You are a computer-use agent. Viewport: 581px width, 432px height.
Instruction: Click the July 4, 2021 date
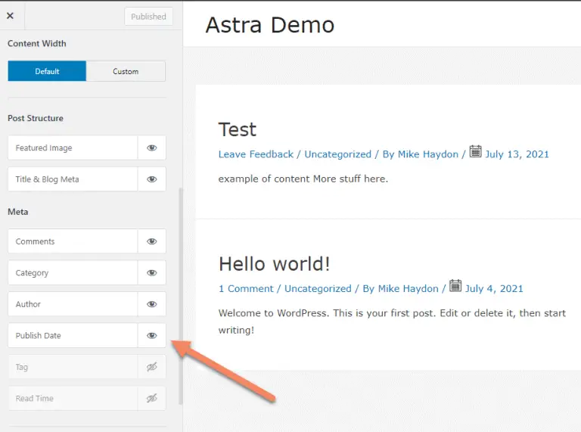(x=494, y=289)
